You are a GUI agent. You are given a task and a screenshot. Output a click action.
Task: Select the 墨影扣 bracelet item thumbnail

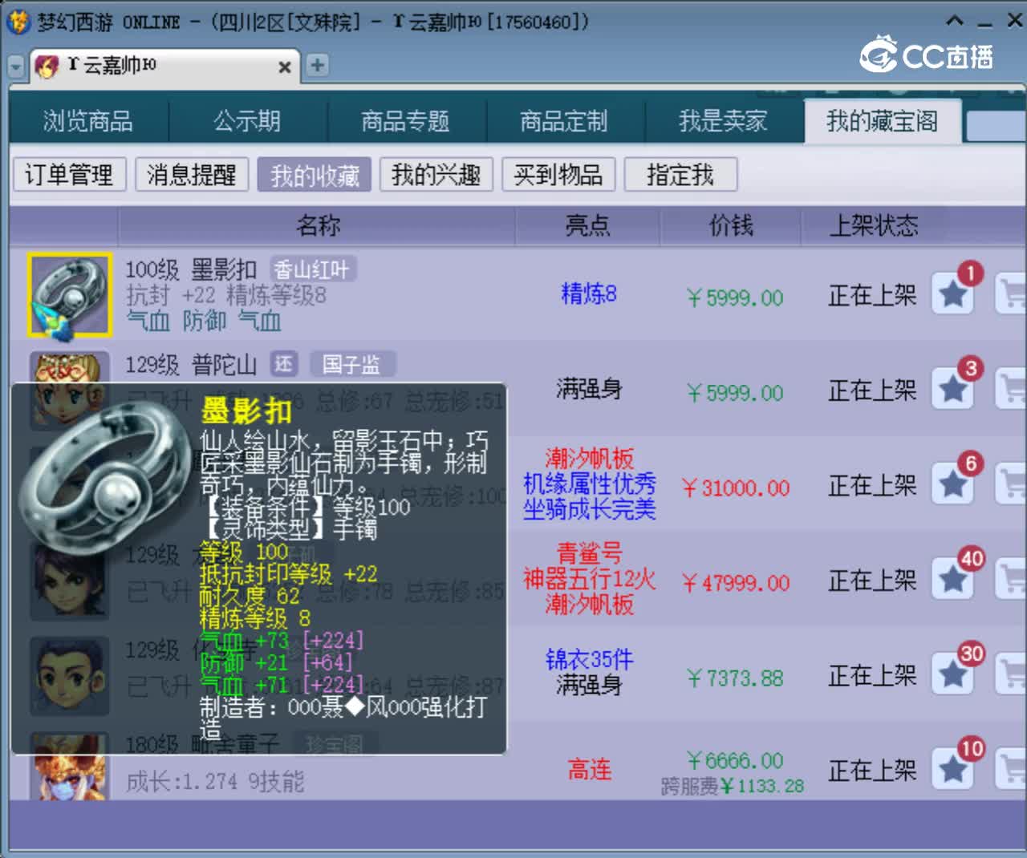(x=70, y=295)
